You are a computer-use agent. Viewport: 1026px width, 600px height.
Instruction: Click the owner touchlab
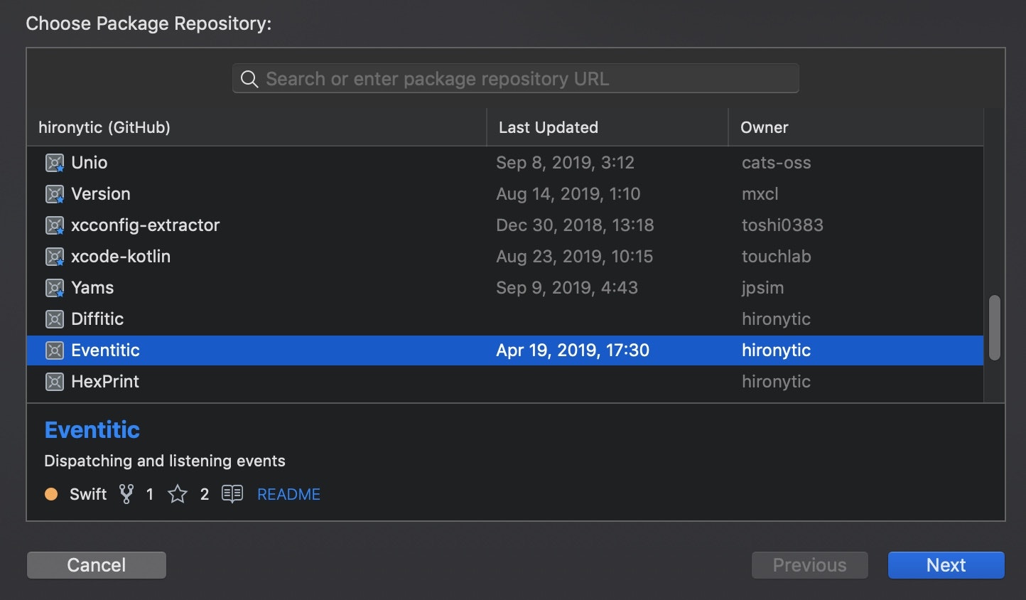click(x=776, y=257)
